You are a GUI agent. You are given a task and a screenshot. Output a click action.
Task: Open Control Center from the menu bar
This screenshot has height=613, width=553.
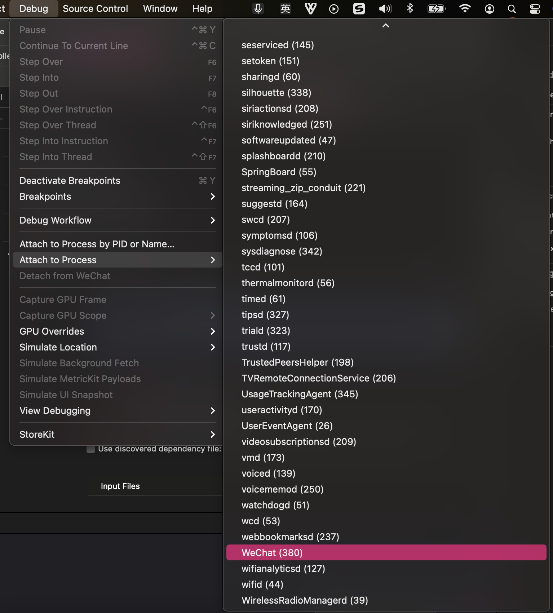(x=535, y=9)
